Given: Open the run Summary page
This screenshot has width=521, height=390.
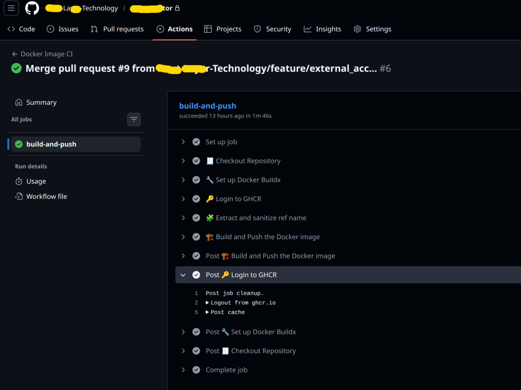Looking at the screenshot, I should [x=41, y=102].
